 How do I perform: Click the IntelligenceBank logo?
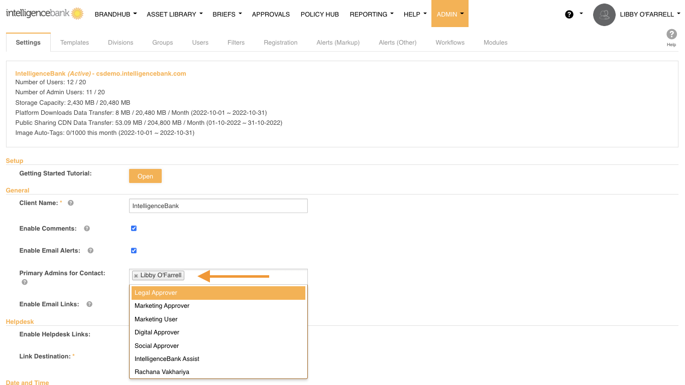44,14
